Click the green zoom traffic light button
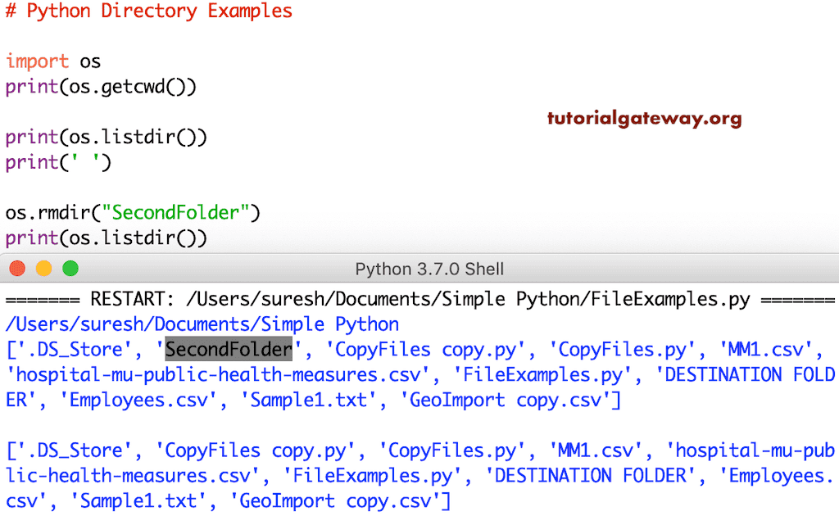This screenshot has width=839, height=516. pyautogui.click(x=70, y=268)
